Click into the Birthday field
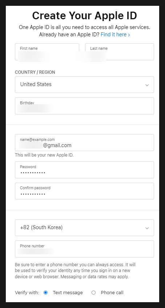The width and height of the screenshot is (165, 308). point(84,106)
